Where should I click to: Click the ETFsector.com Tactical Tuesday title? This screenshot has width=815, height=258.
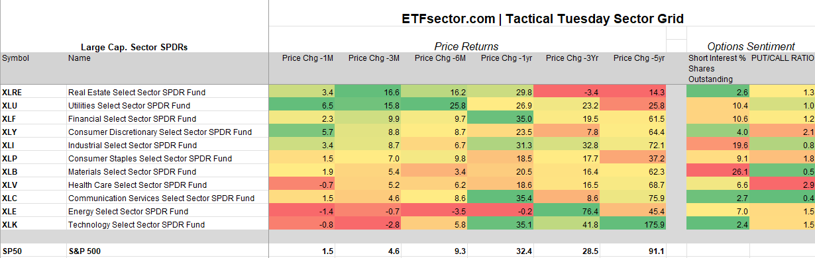[x=542, y=19]
